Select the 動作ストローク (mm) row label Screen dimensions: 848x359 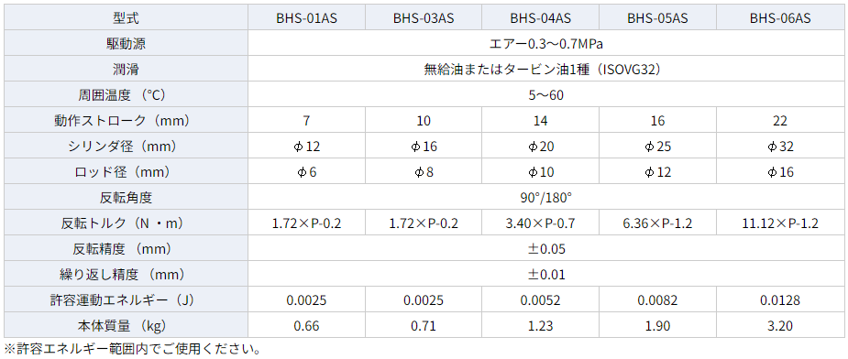pyautogui.click(x=126, y=121)
